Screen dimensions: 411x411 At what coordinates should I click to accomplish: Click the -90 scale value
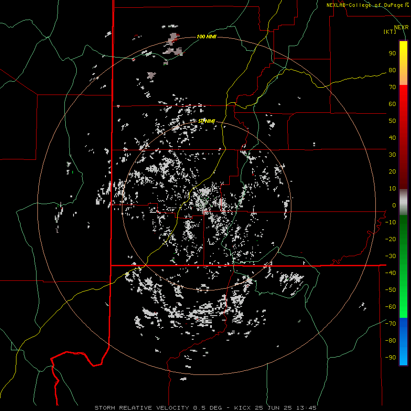tap(390, 358)
